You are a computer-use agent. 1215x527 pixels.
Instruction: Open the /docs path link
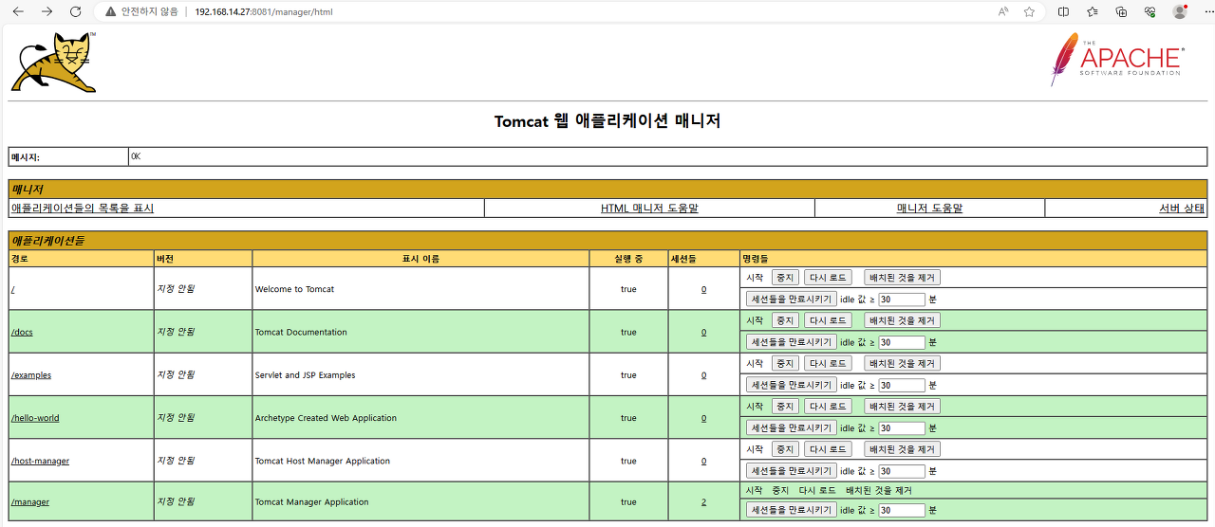(22, 333)
